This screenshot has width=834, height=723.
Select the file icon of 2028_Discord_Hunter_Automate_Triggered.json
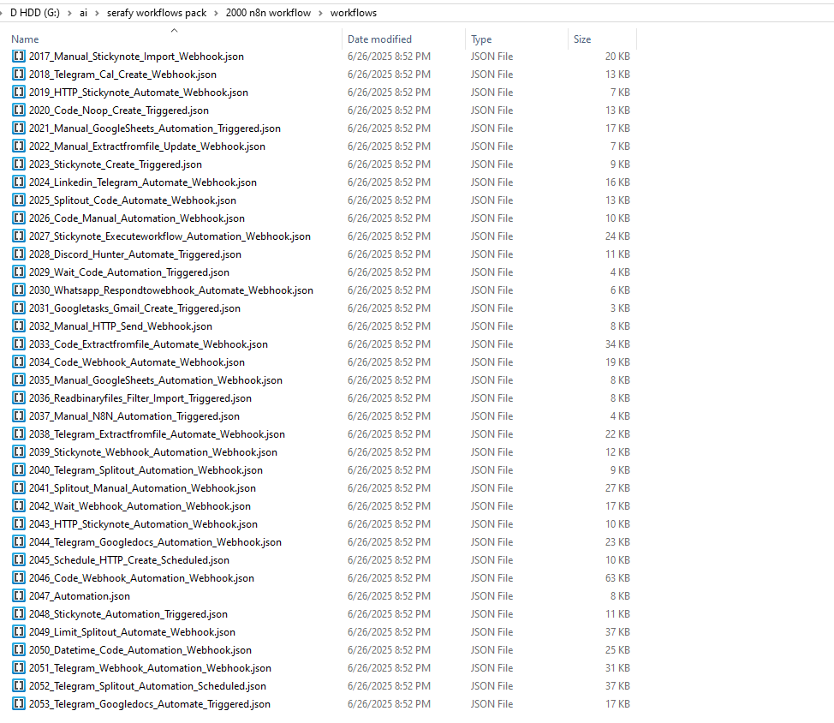19,254
